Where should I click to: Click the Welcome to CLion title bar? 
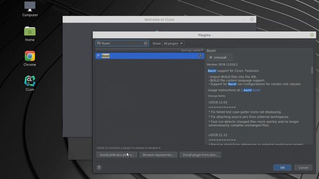[159, 19]
